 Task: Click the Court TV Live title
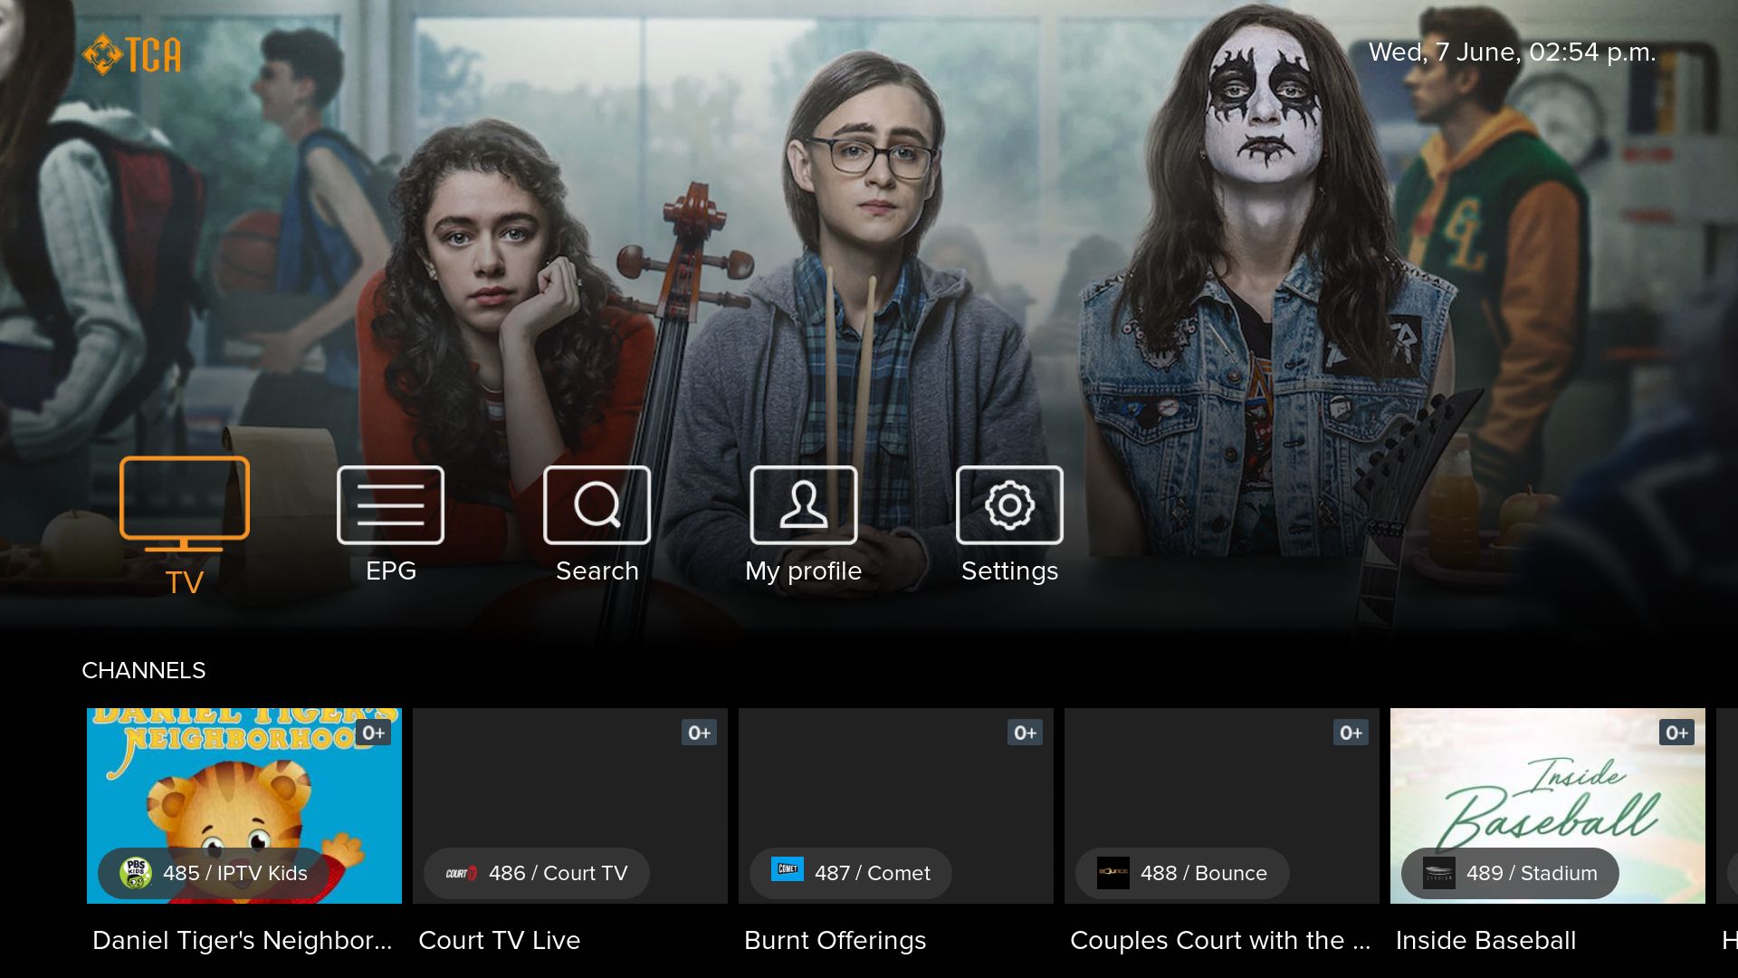(499, 941)
